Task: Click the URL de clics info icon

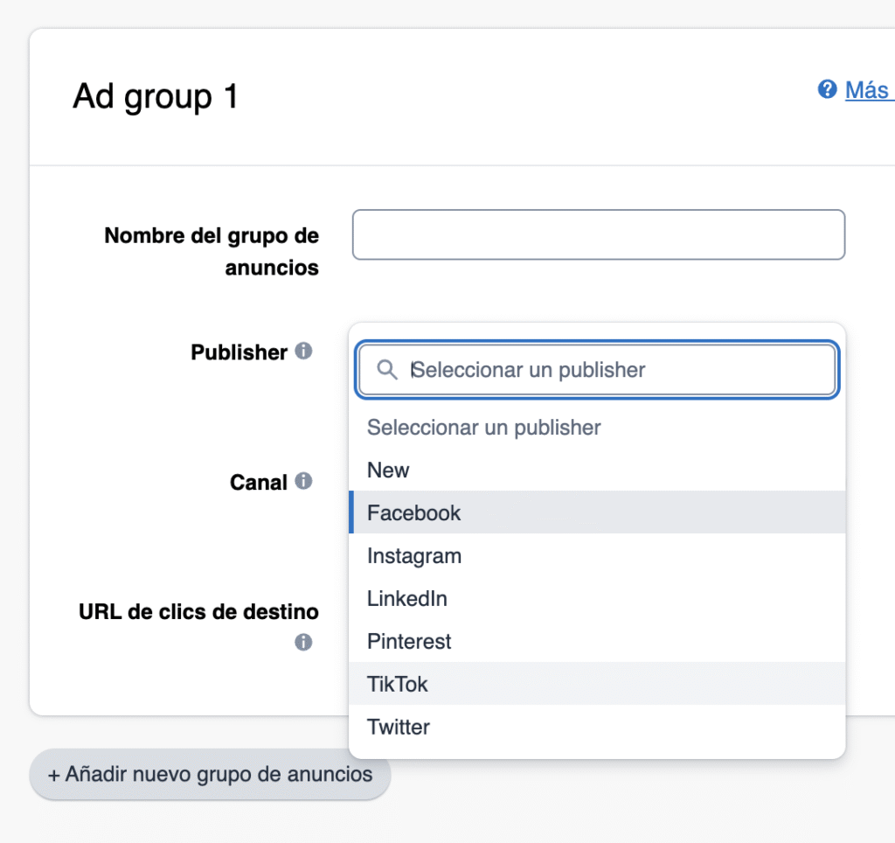Action: 303,643
